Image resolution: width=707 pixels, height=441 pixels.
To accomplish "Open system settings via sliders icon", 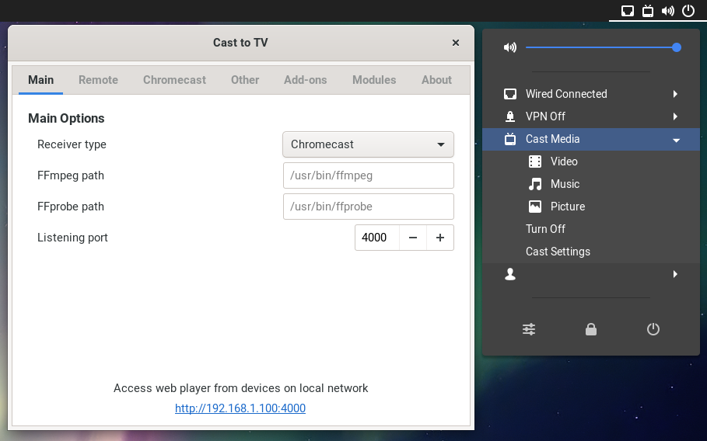I will click(529, 329).
